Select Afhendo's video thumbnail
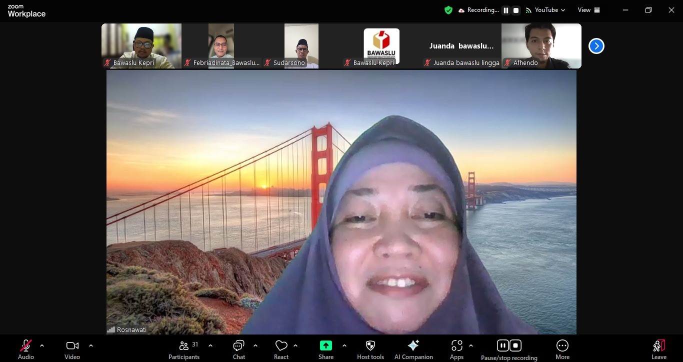This screenshot has width=683, height=362. point(541,45)
